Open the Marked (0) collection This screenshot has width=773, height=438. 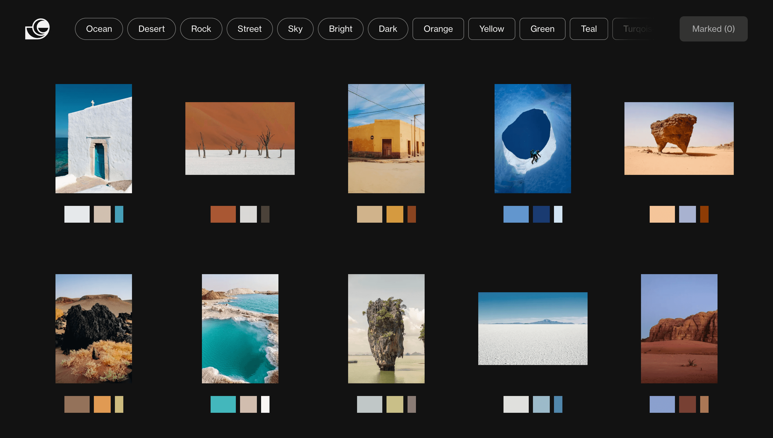coord(713,29)
